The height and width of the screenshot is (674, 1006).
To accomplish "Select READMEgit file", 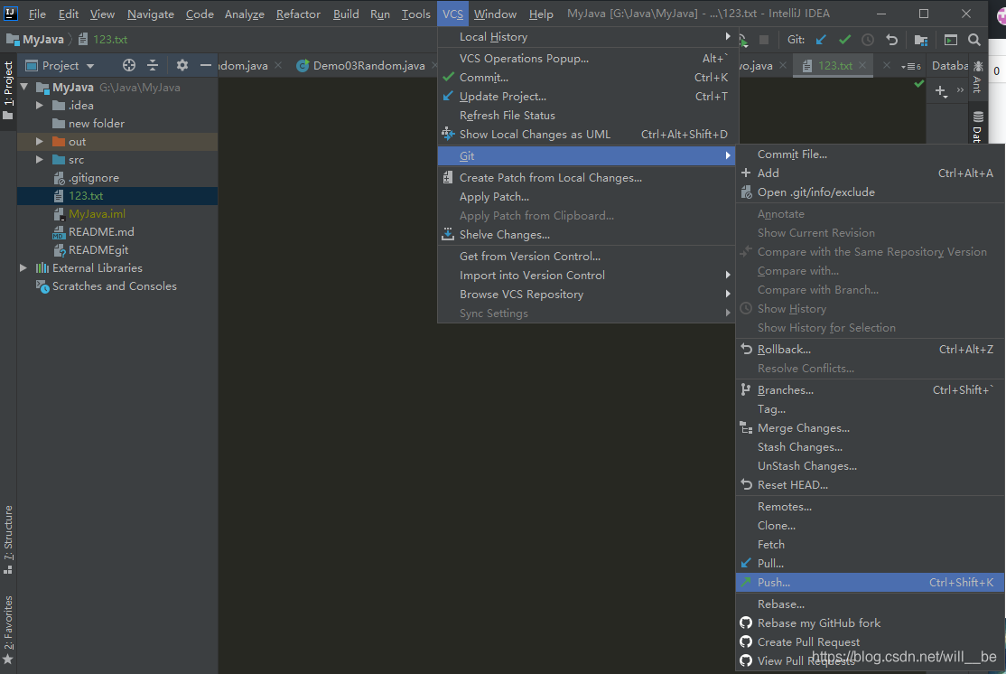I will [98, 249].
